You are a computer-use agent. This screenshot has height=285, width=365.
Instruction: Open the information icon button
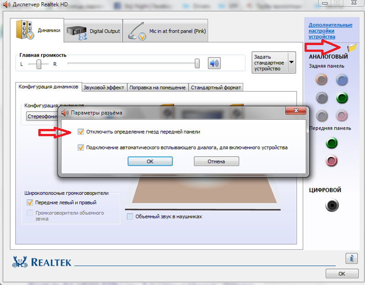351,258
